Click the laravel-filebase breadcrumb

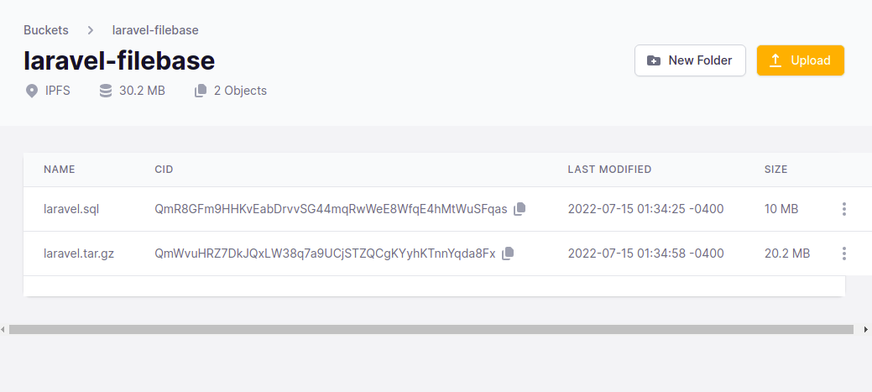pyautogui.click(x=155, y=30)
